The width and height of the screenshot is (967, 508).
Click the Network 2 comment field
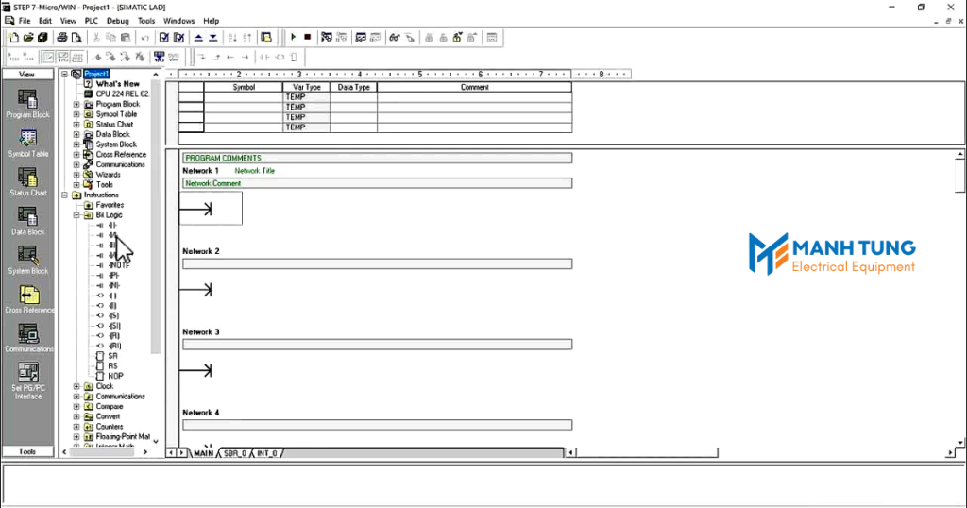tap(378, 263)
